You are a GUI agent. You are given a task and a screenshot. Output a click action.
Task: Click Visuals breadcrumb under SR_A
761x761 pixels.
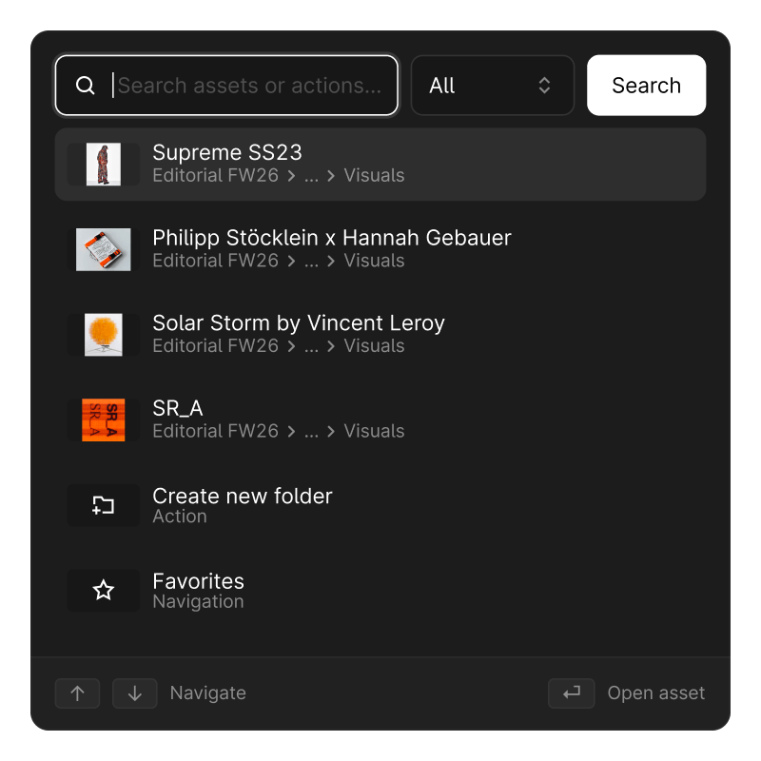pos(374,431)
